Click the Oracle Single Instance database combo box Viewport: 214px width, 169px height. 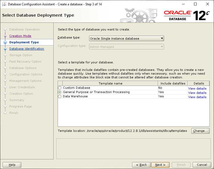coord(126,39)
